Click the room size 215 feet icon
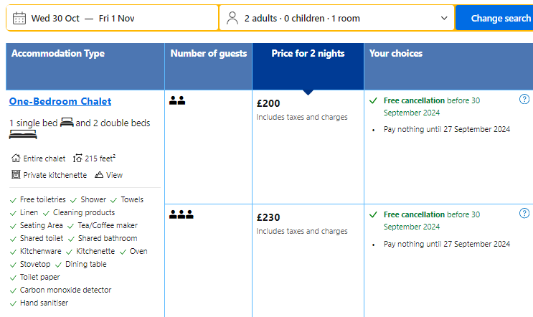Screen dimensions: 533x317 point(77,158)
